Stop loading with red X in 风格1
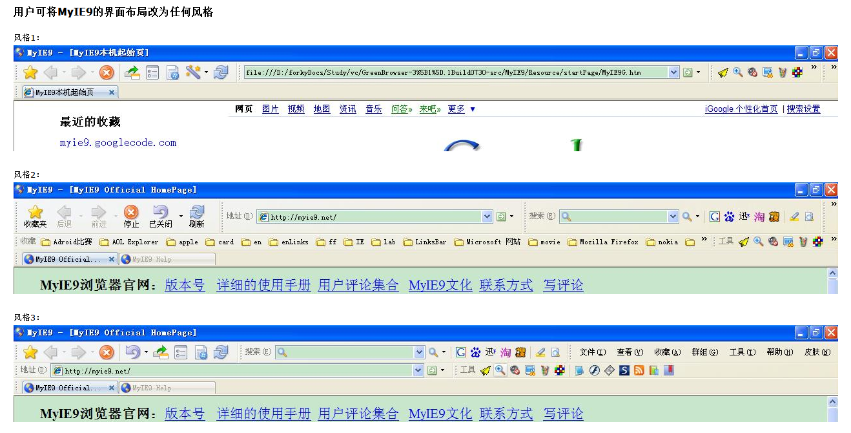The image size is (851, 433). point(107,72)
